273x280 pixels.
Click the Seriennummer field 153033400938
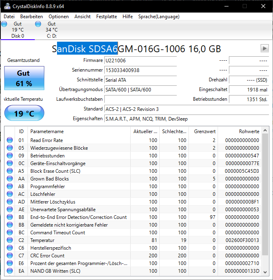click(140, 70)
